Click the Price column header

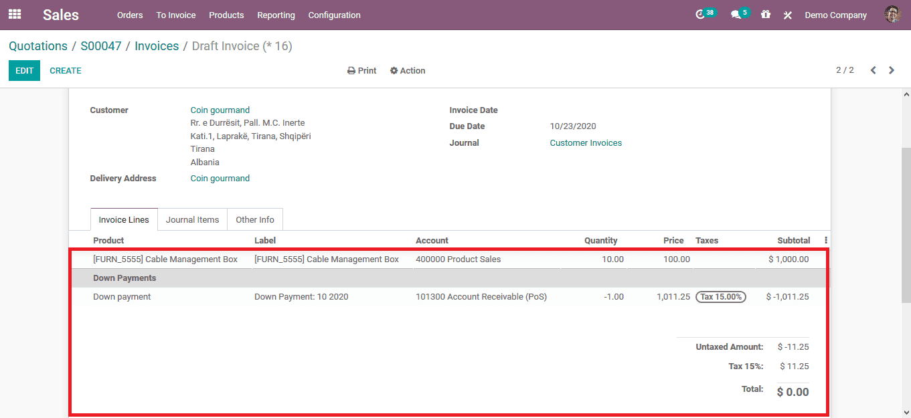[x=673, y=240]
